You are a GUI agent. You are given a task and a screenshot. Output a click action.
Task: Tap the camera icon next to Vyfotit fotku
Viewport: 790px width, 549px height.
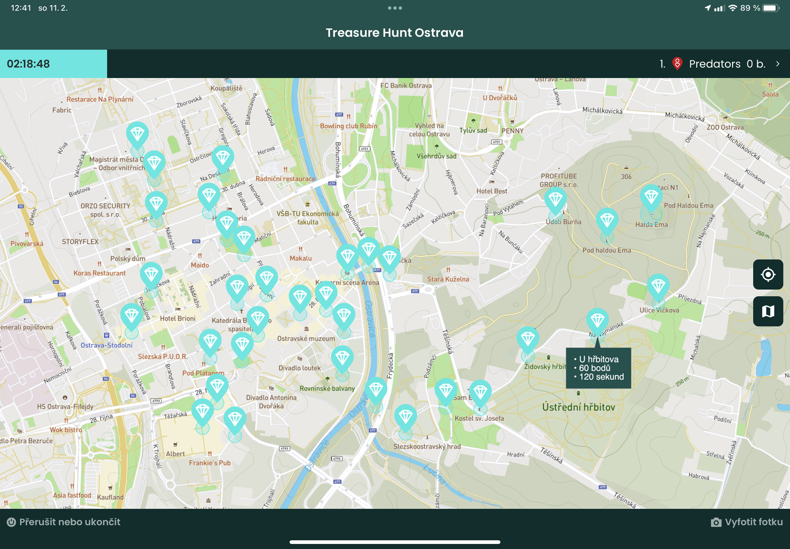[716, 522]
